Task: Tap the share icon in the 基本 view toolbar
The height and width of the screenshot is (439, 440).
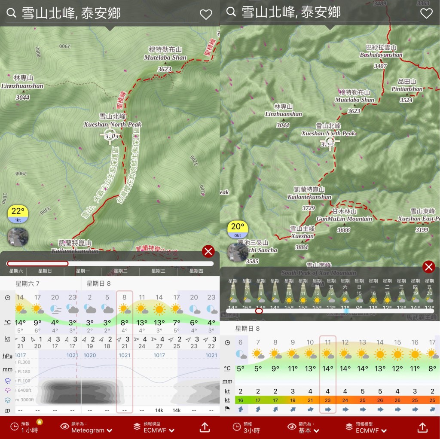Action: point(422,427)
